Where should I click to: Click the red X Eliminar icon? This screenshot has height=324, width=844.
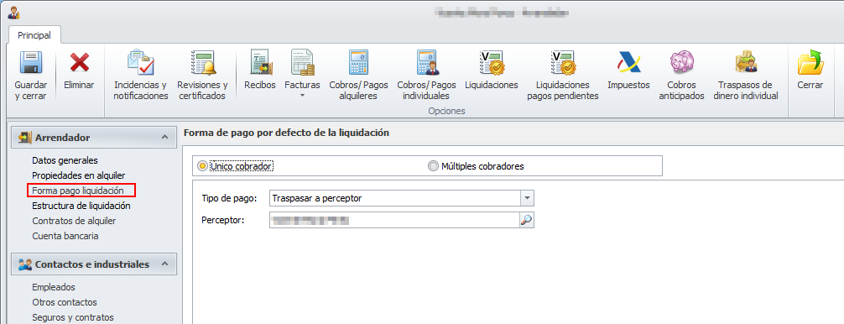(79, 62)
